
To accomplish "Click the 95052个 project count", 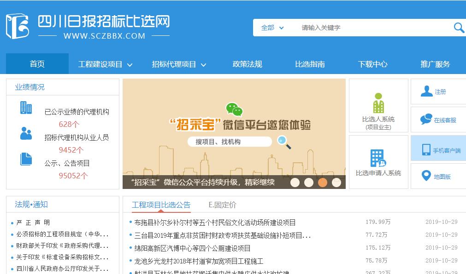I will (73, 176).
